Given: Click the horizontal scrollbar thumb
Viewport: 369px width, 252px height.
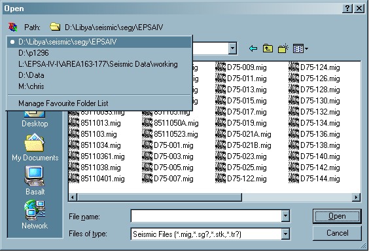Looking at the screenshot, I should (x=159, y=197).
